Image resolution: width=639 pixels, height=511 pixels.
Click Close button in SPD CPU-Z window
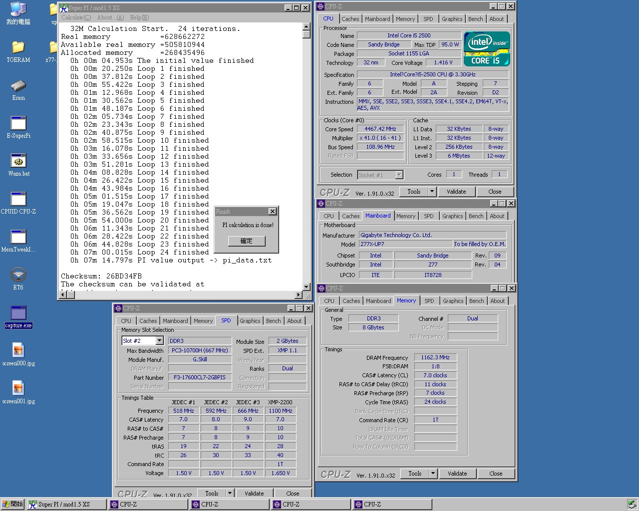[293, 494]
